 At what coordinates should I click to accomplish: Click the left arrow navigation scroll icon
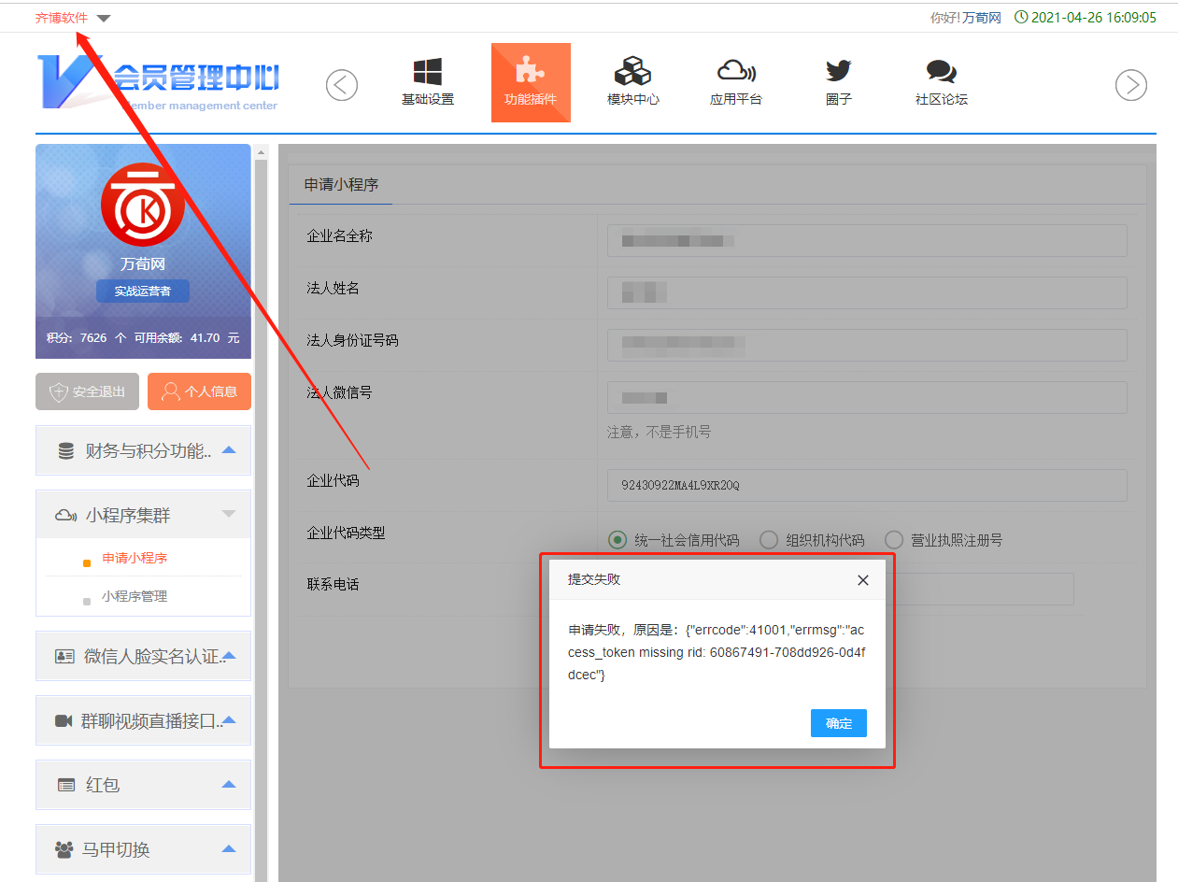pos(342,85)
